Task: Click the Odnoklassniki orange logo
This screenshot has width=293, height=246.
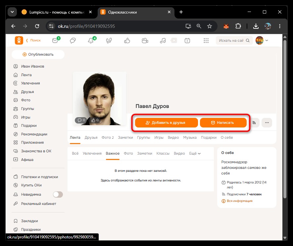Action: 19,40
